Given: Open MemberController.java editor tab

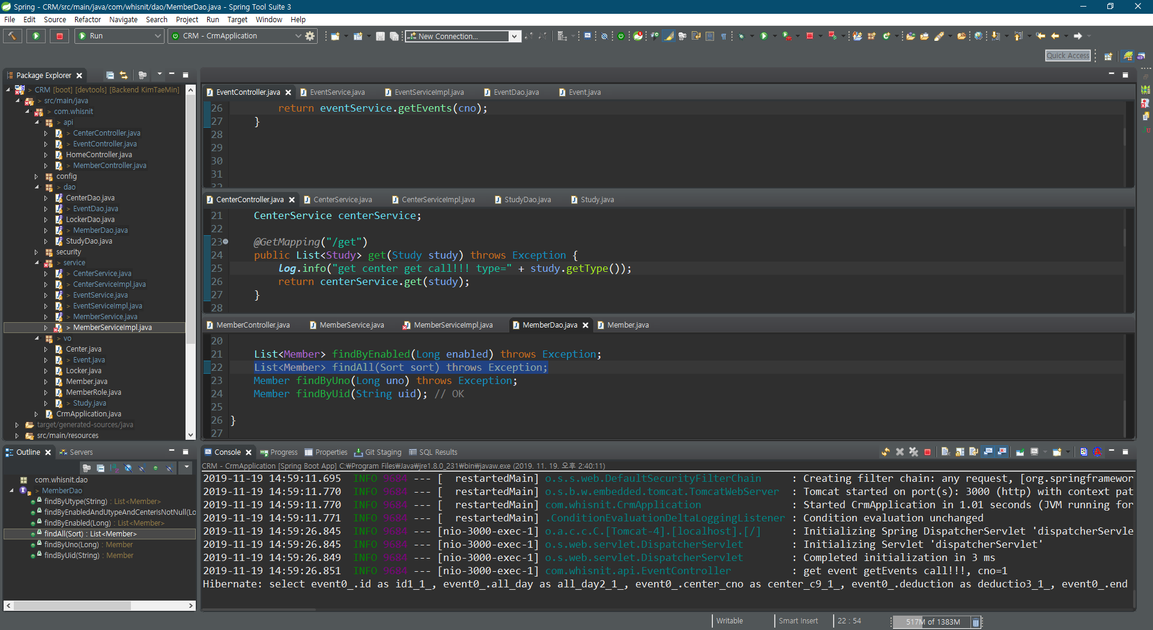Looking at the screenshot, I should click(252, 325).
